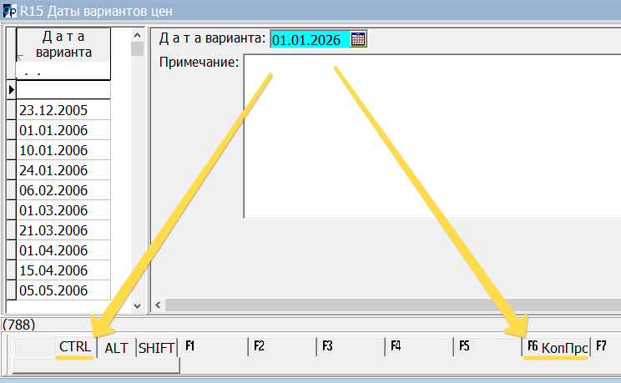Click the current-row pointer in the grid
Image resolution: width=621 pixels, height=383 pixels.
(x=11, y=90)
